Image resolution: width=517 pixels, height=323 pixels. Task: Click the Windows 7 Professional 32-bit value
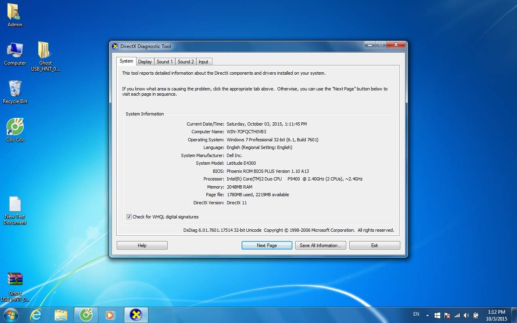(273, 140)
